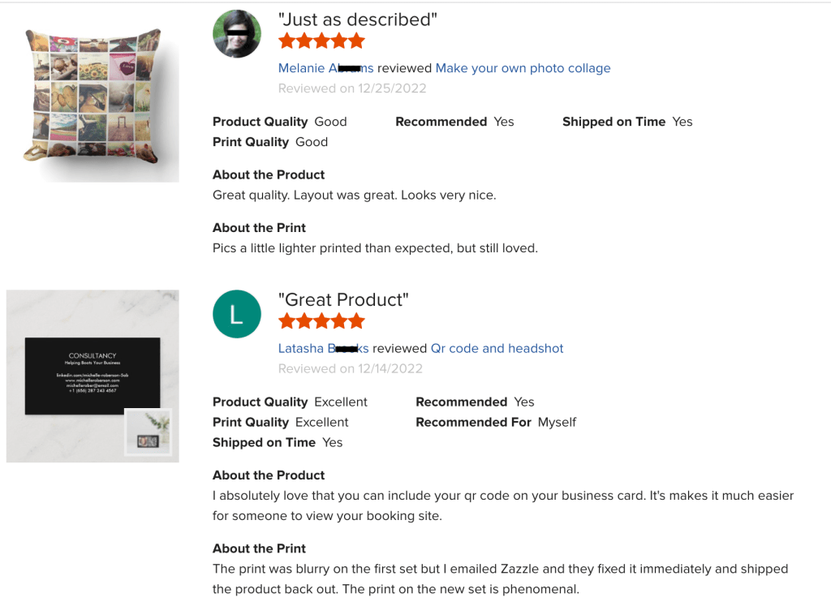
Task: Open Melanie's reviewer profile link
Action: (325, 68)
